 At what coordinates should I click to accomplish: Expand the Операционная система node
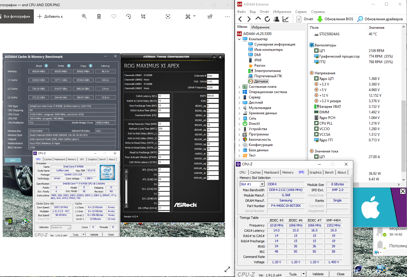(239, 92)
